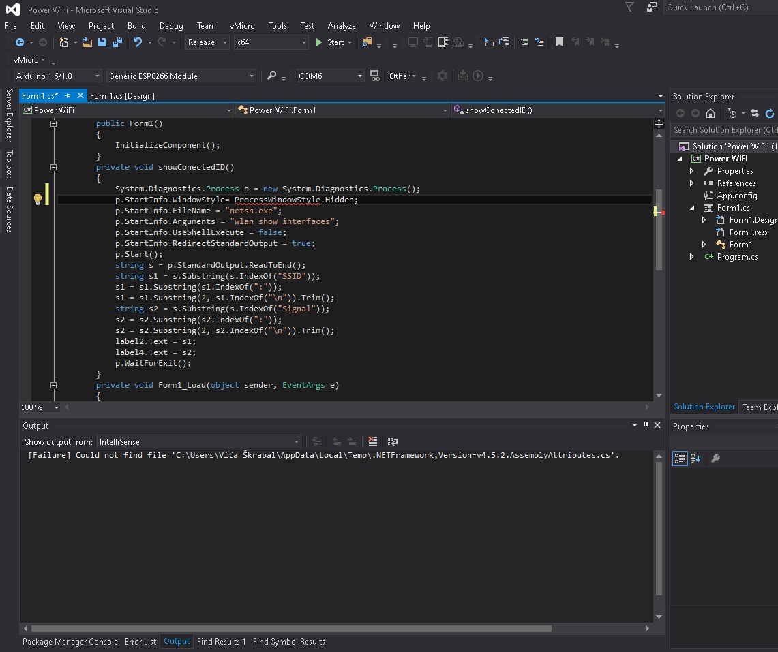Viewport: 778px width, 652px height.
Task: Toggle pin on Form1.cs tab
Action: point(68,96)
